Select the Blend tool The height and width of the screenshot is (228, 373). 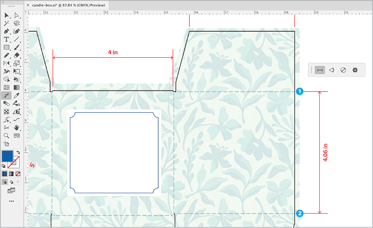[x=7, y=103]
